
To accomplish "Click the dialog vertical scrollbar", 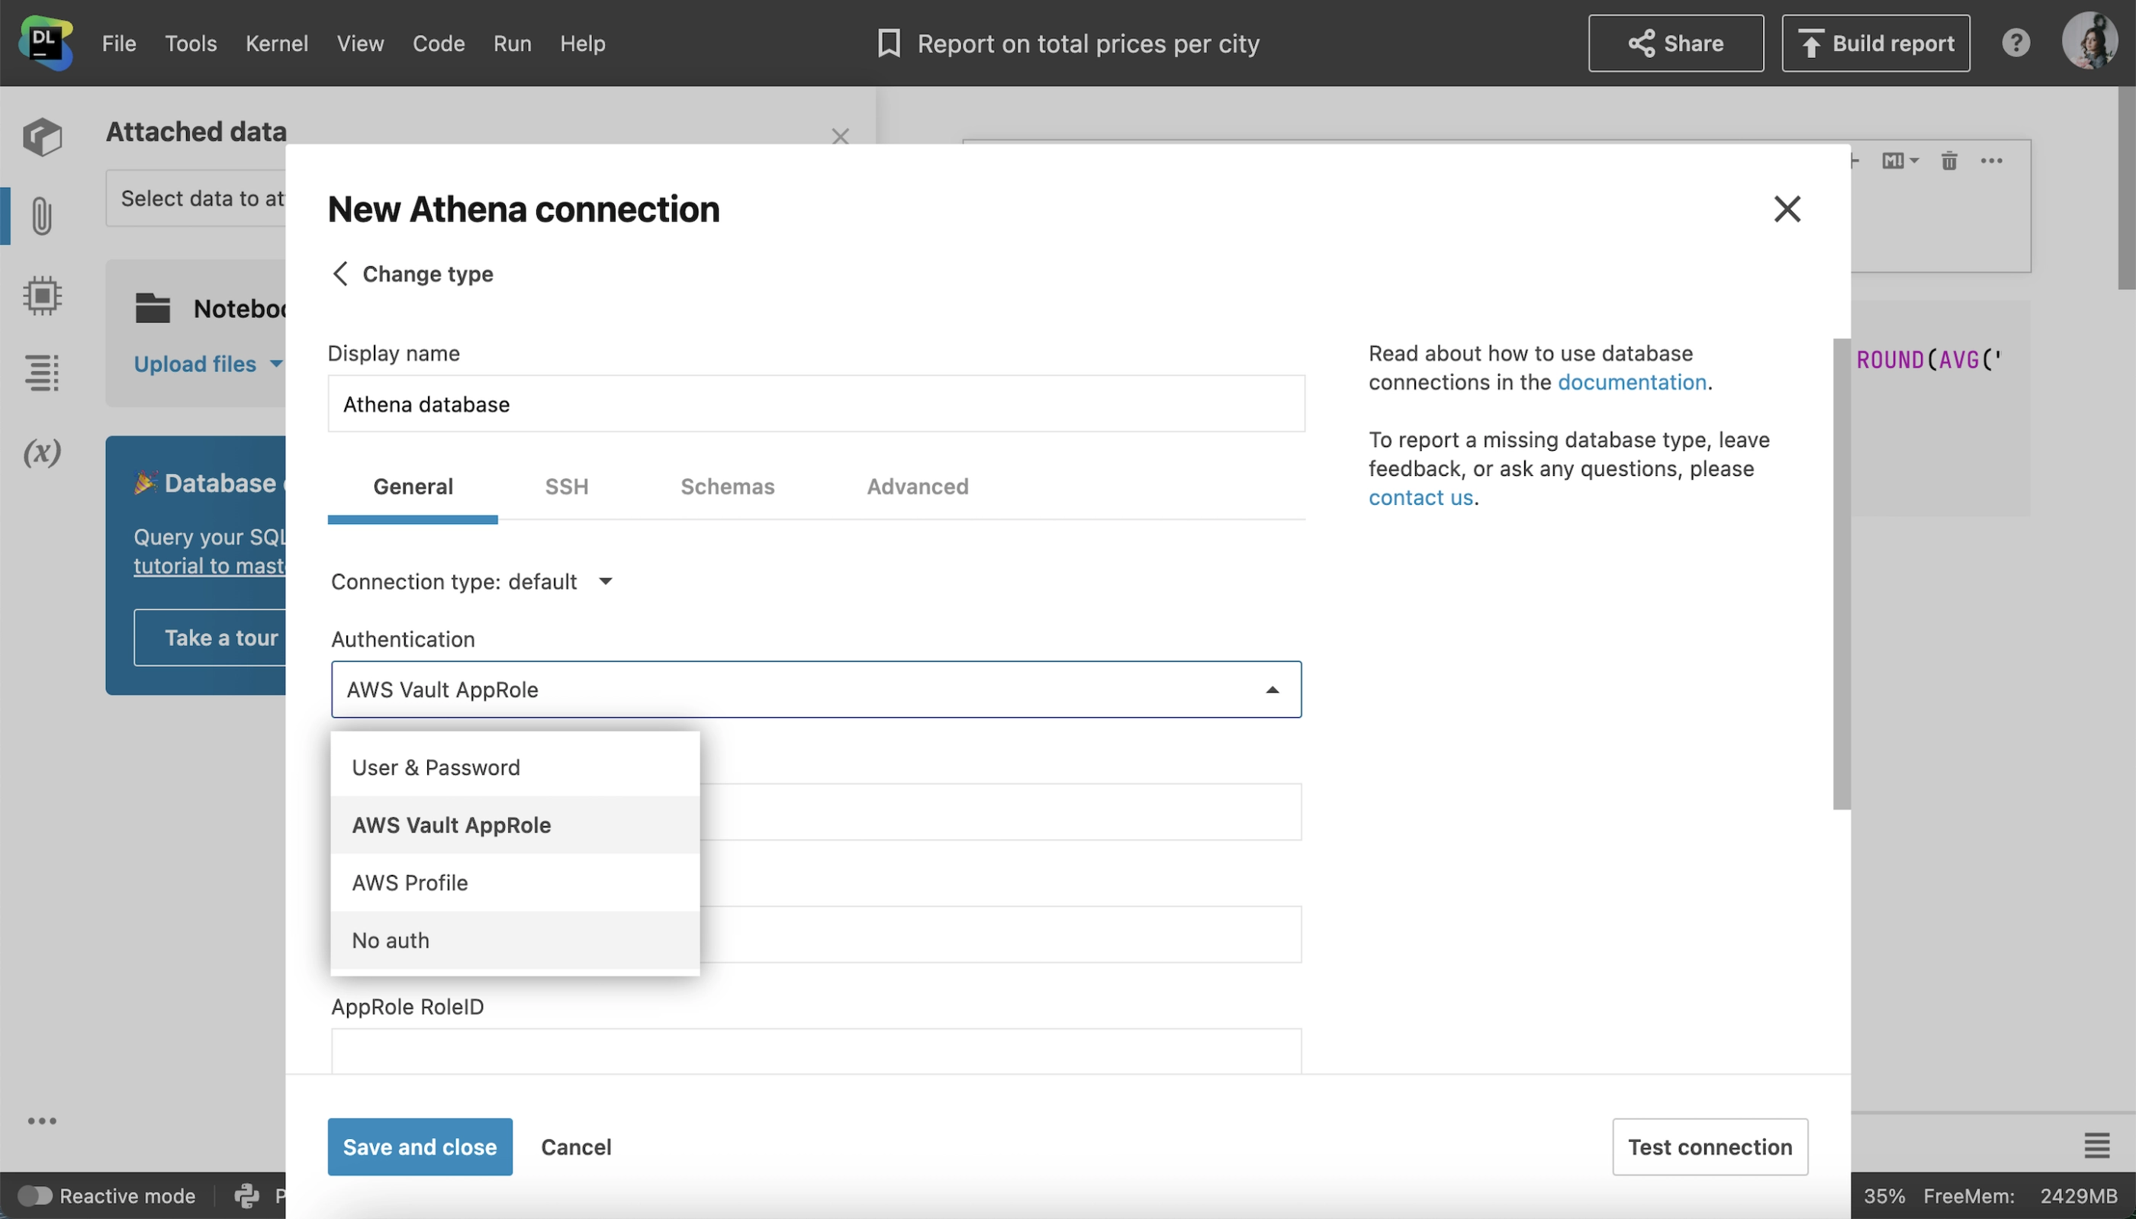I will 1842,574.
